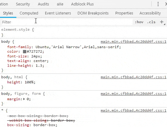Viewport: 167px width, 127px height.
Task: Open the Adblock Plus panel
Action: [82, 4]
